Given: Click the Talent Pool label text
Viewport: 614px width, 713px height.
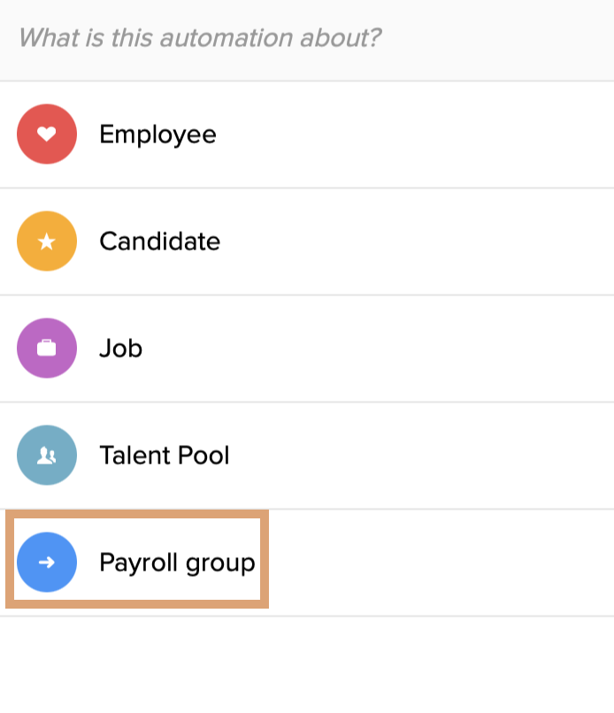Looking at the screenshot, I should tap(165, 455).
